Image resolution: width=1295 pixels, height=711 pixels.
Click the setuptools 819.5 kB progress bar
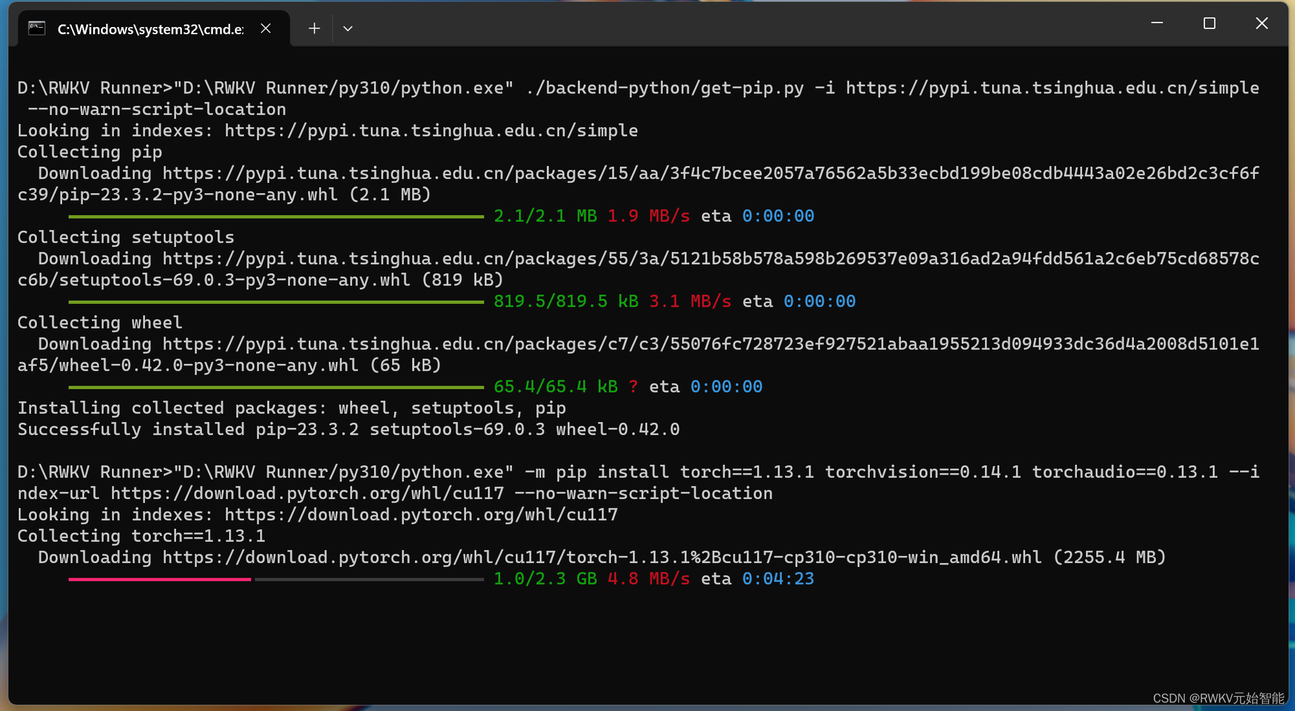(276, 301)
